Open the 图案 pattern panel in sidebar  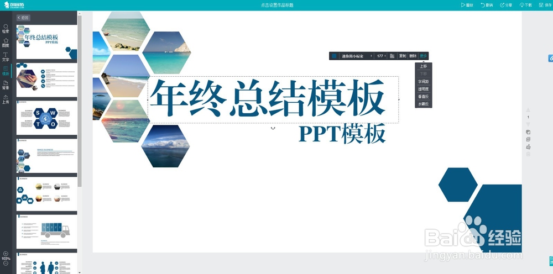6,43
